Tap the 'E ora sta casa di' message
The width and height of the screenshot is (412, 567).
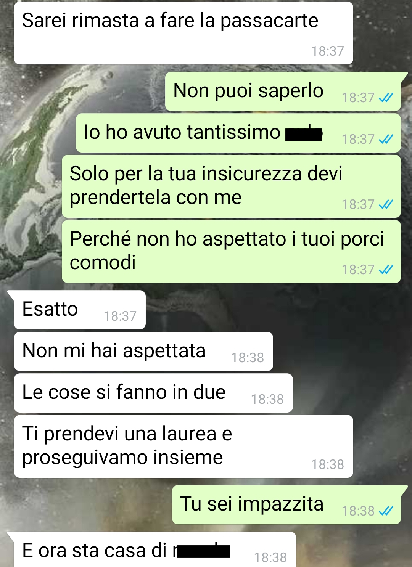click(x=155, y=549)
